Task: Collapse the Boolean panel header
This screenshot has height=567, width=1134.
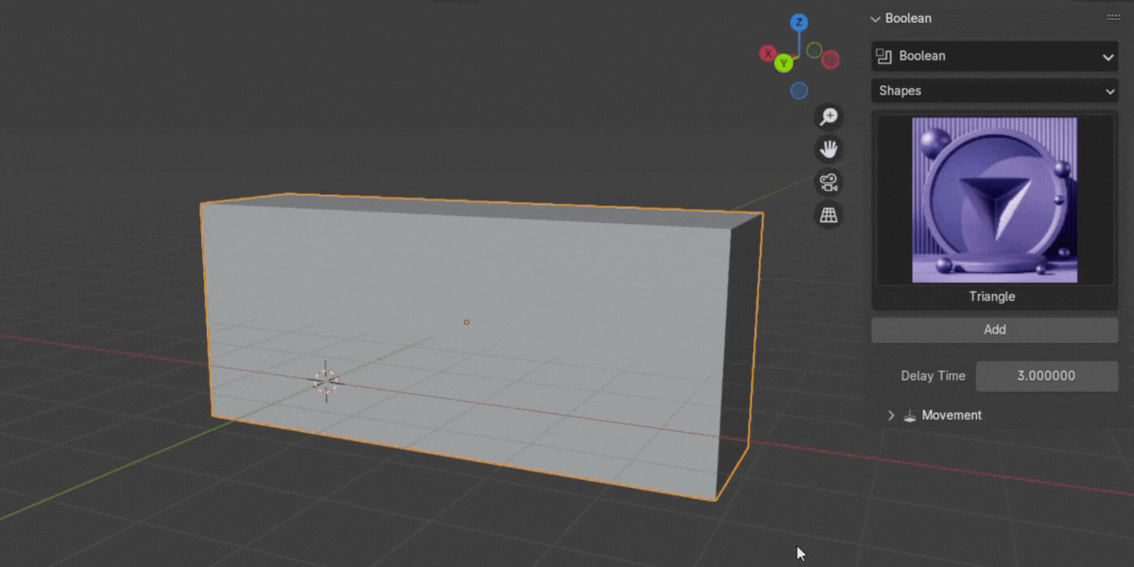Action: (x=876, y=18)
